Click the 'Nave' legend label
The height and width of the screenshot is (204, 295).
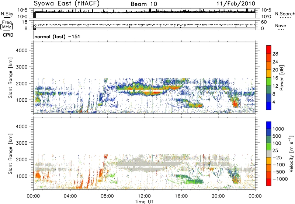(x=281, y=26)
